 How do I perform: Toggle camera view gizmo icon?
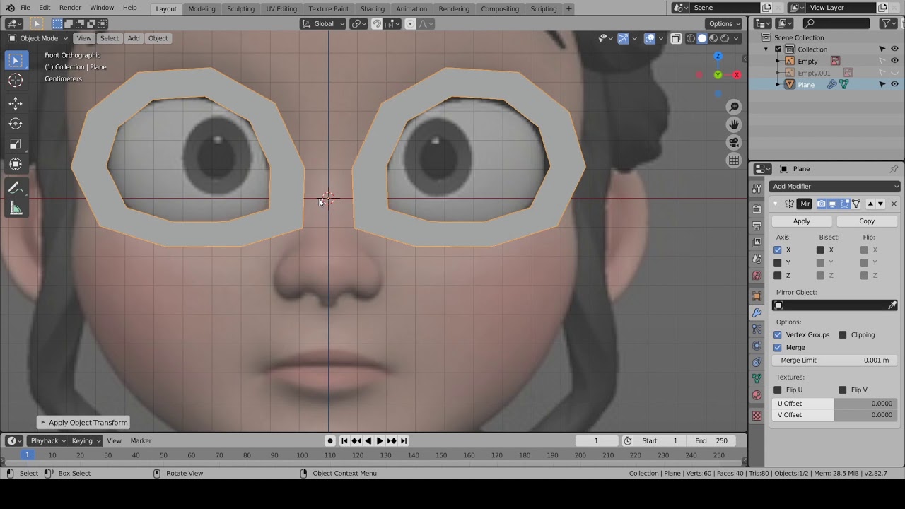734,142
